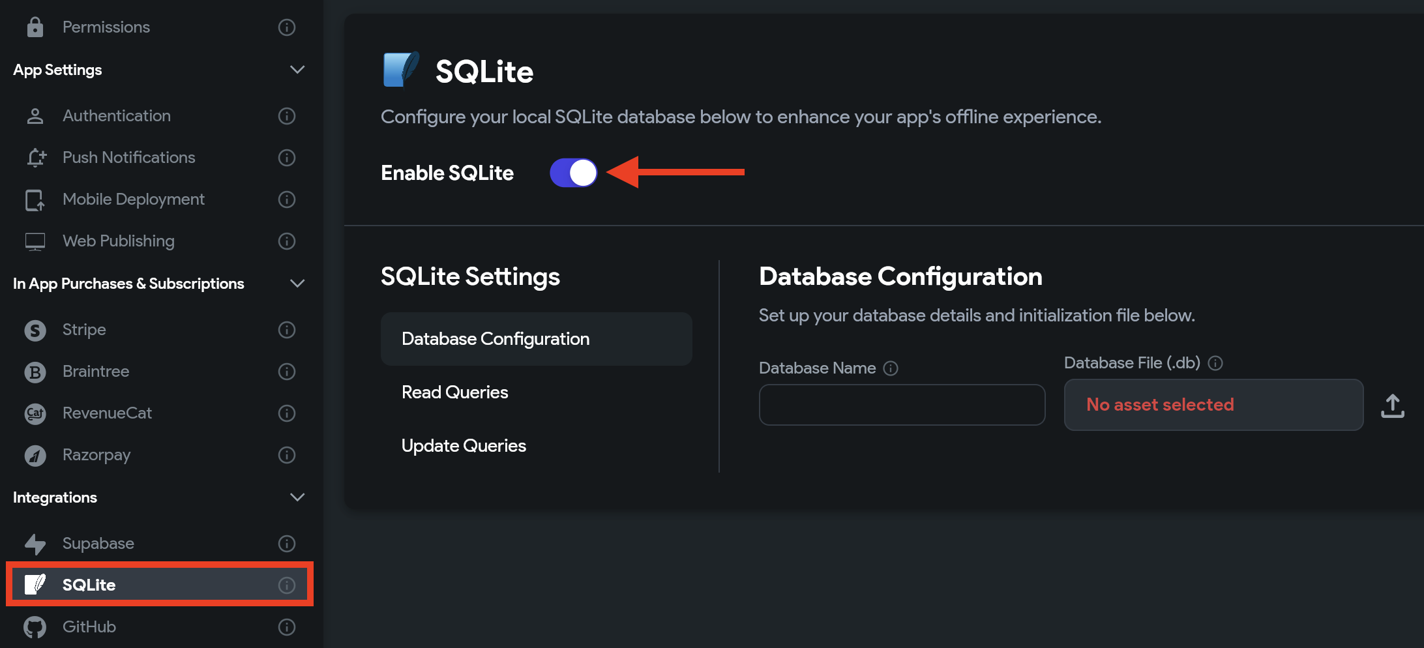Click the GitHub octocat icon
The height and width of the screenshot is (648, 1424).
click(35, 627)
